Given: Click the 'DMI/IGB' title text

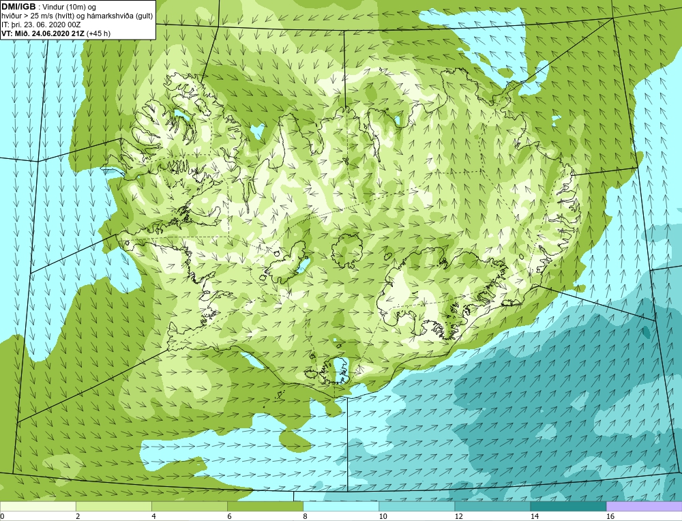Looking at the screenshot, I should click(x=18, y=7).
